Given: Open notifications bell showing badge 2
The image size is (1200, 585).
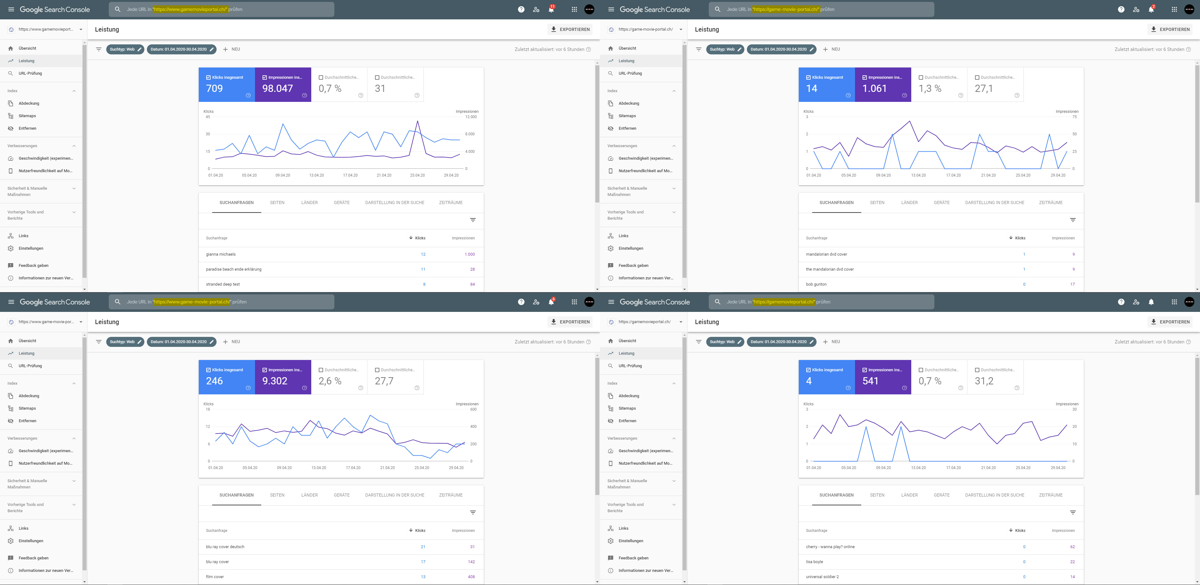Looking at the screenshot, I should (1152, 9).
